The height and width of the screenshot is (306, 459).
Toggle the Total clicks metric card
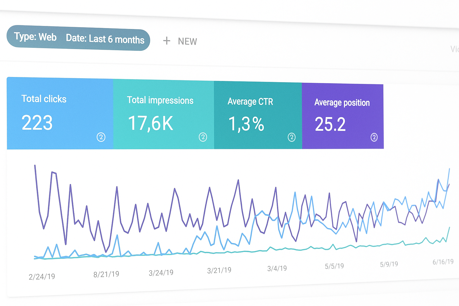coord(60,114)
